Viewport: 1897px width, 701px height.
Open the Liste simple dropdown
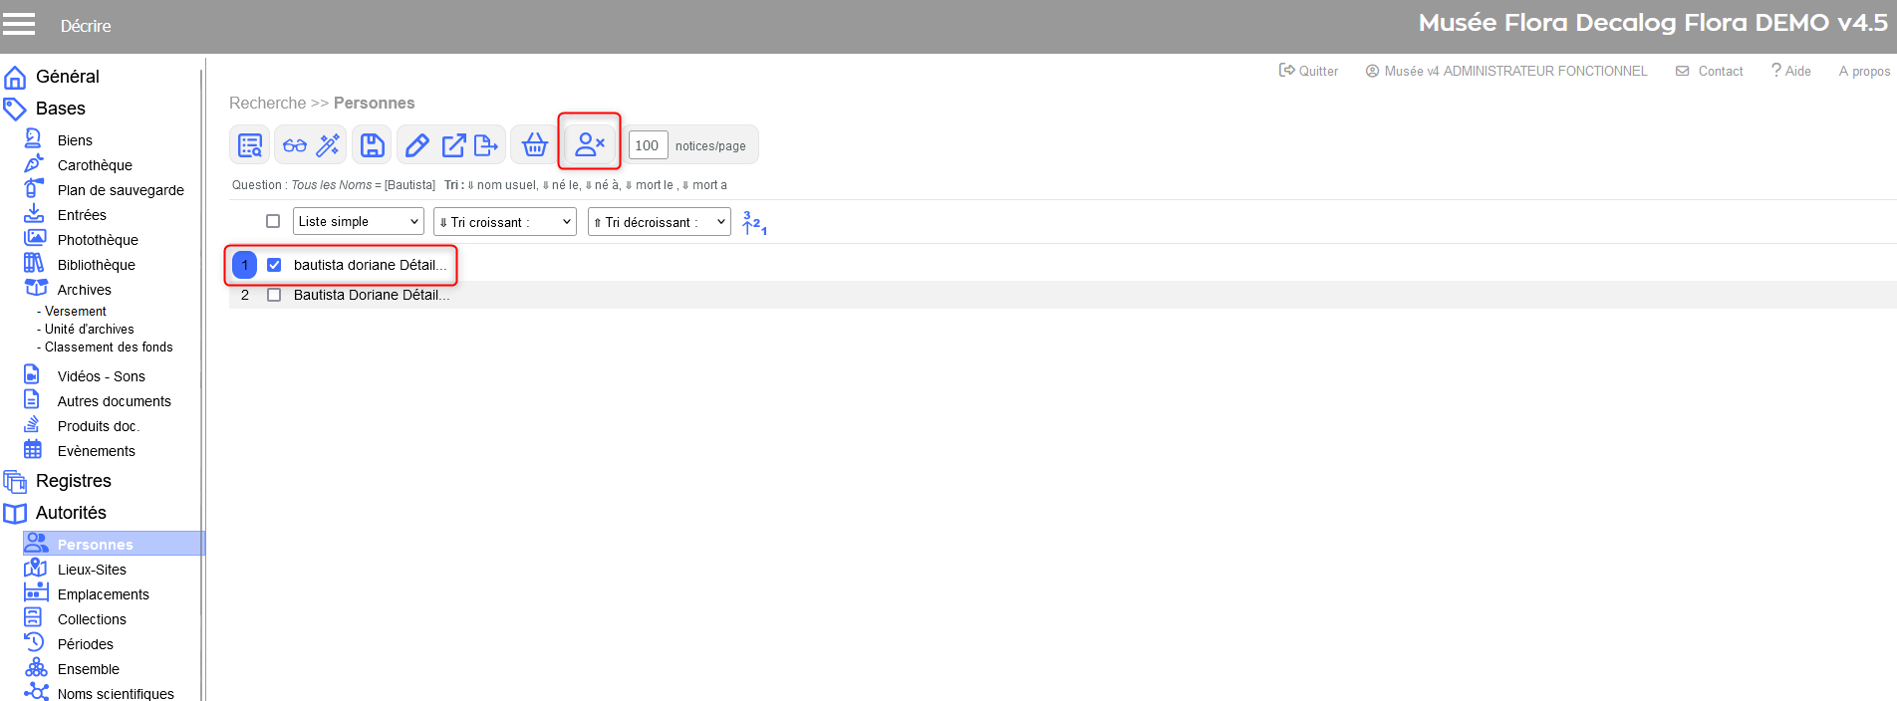[358, 221]
